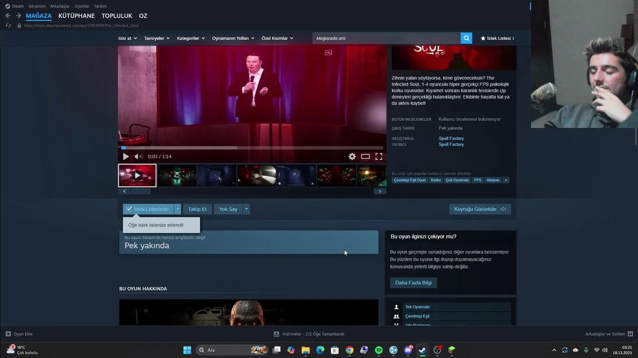Screen dimensions: 638x358
Task: Open developer Spell Factory link
Action: (451, 139)
